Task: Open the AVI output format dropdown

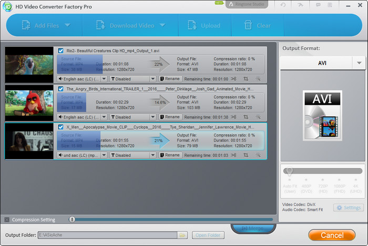Action: [322, 63]
